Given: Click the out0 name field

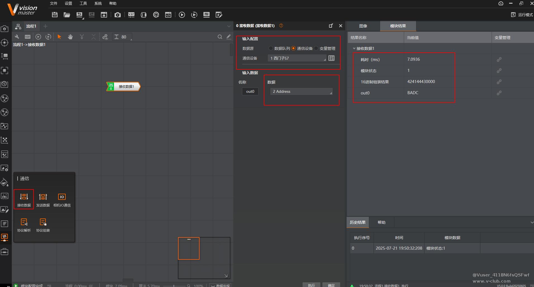Looking at the screenshot, I should tap(250, 91).
